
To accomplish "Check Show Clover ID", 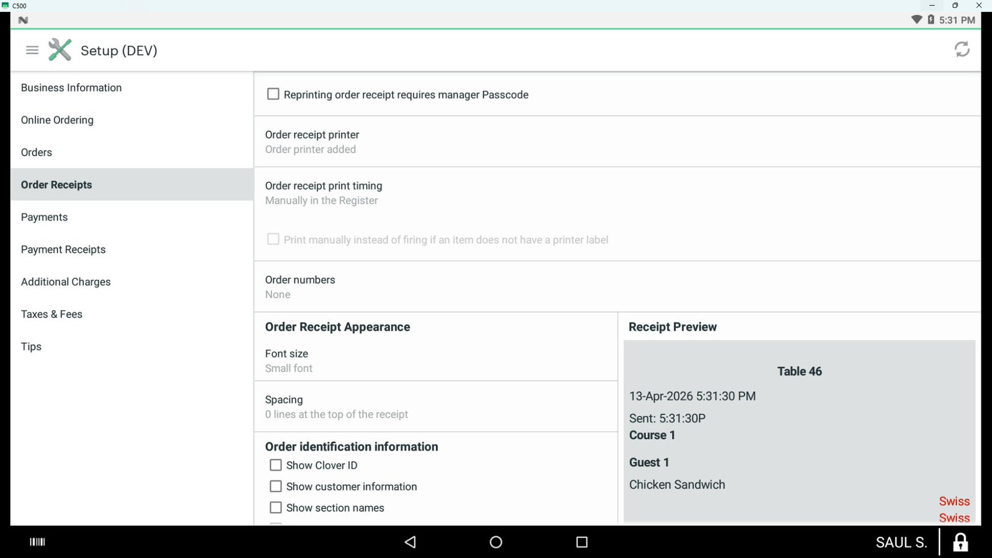I will click(x=276, y=465).
